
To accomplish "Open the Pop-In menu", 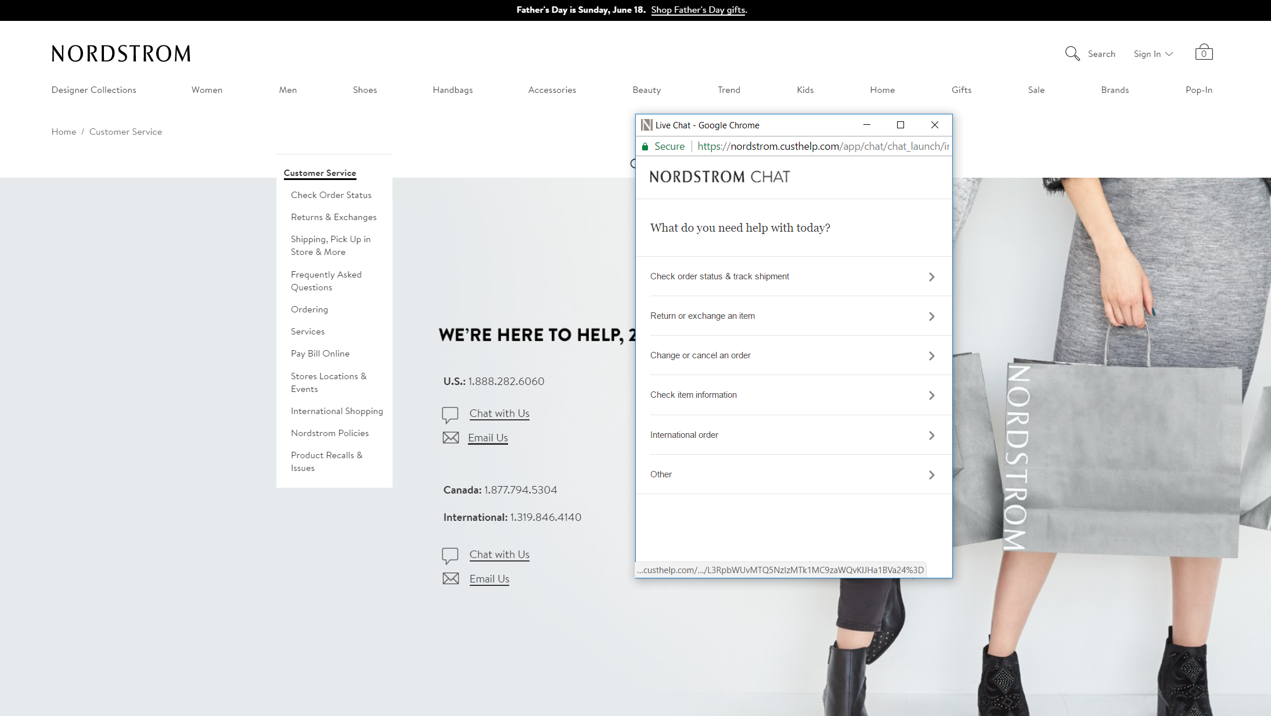I will [x=1198, y=90].
